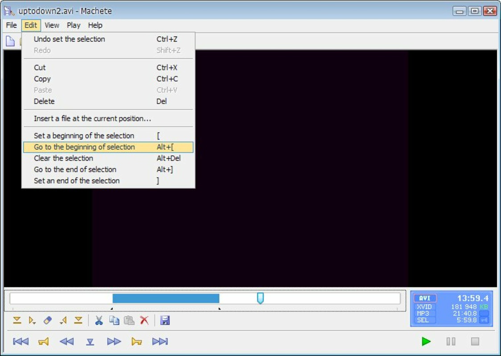Click the red X Delete icon
Screen dimensions: 501x356
click(144, 320)
